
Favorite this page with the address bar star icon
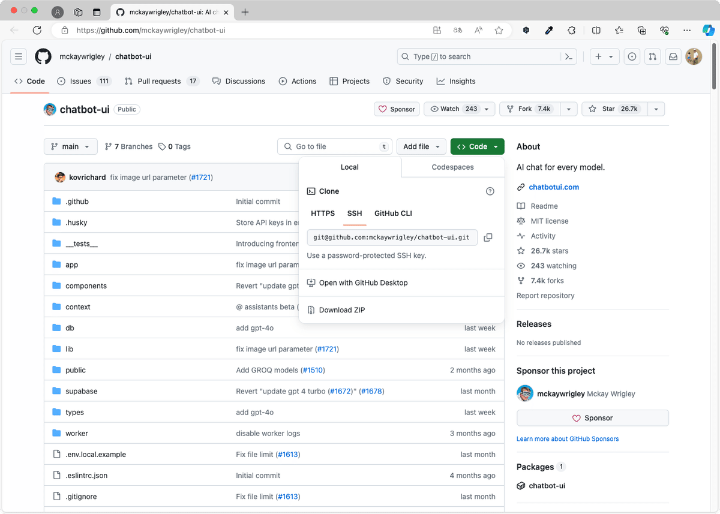click(x=499, y=30)
